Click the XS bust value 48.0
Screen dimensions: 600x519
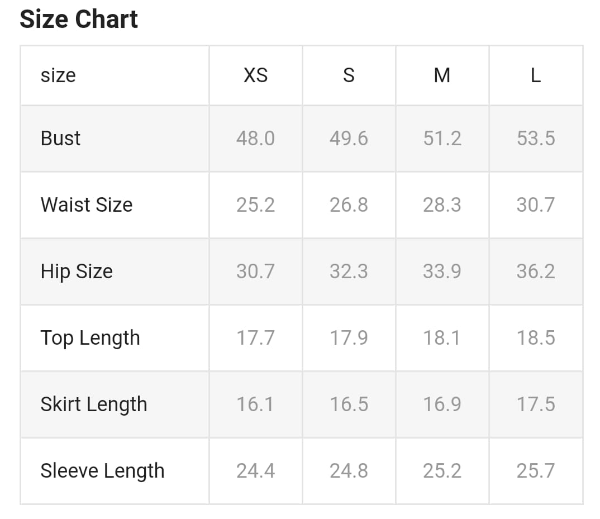tap(255, 138)
